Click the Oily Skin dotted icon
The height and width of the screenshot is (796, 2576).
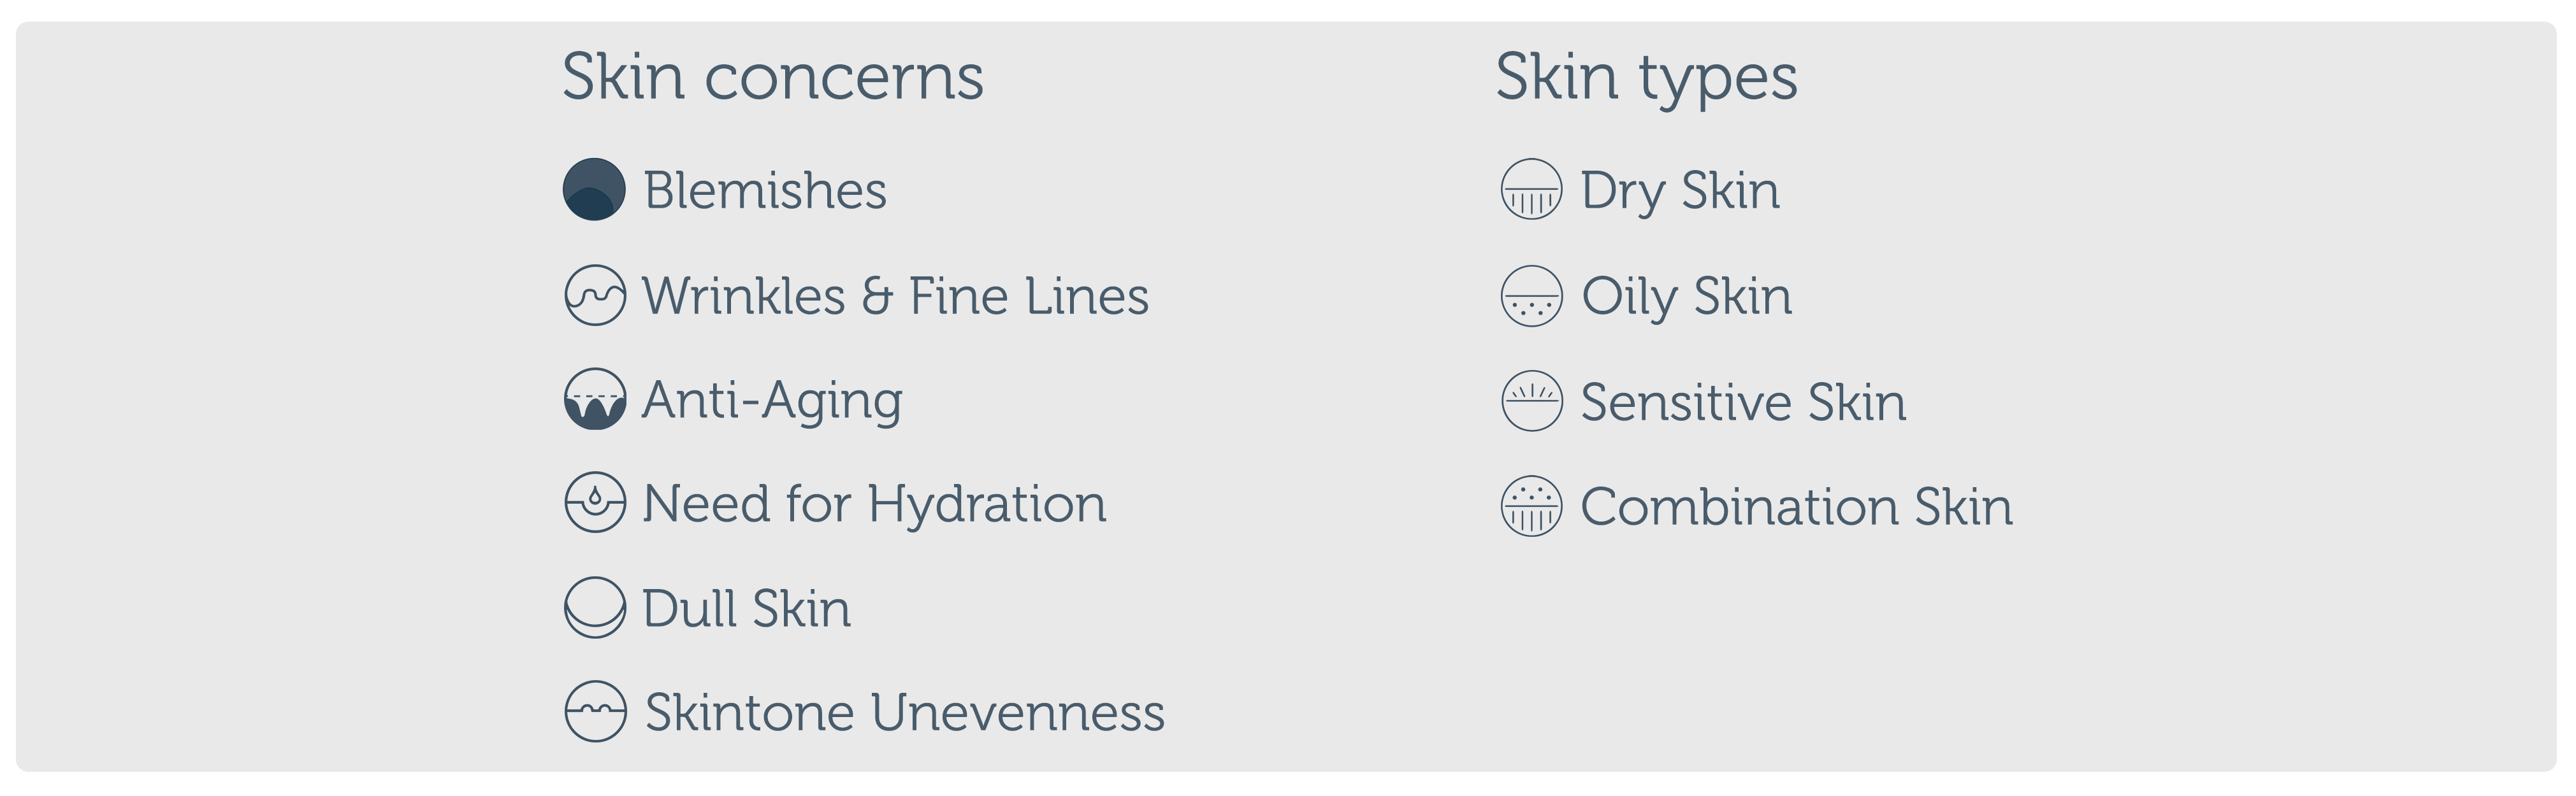tap(1531, 297)
